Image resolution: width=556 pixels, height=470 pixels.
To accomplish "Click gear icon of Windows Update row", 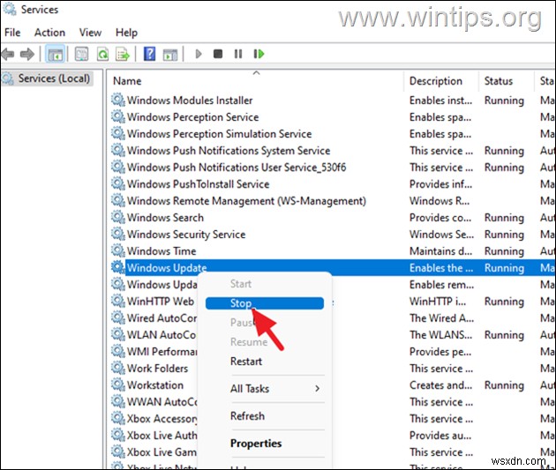I will coord(117,267).
